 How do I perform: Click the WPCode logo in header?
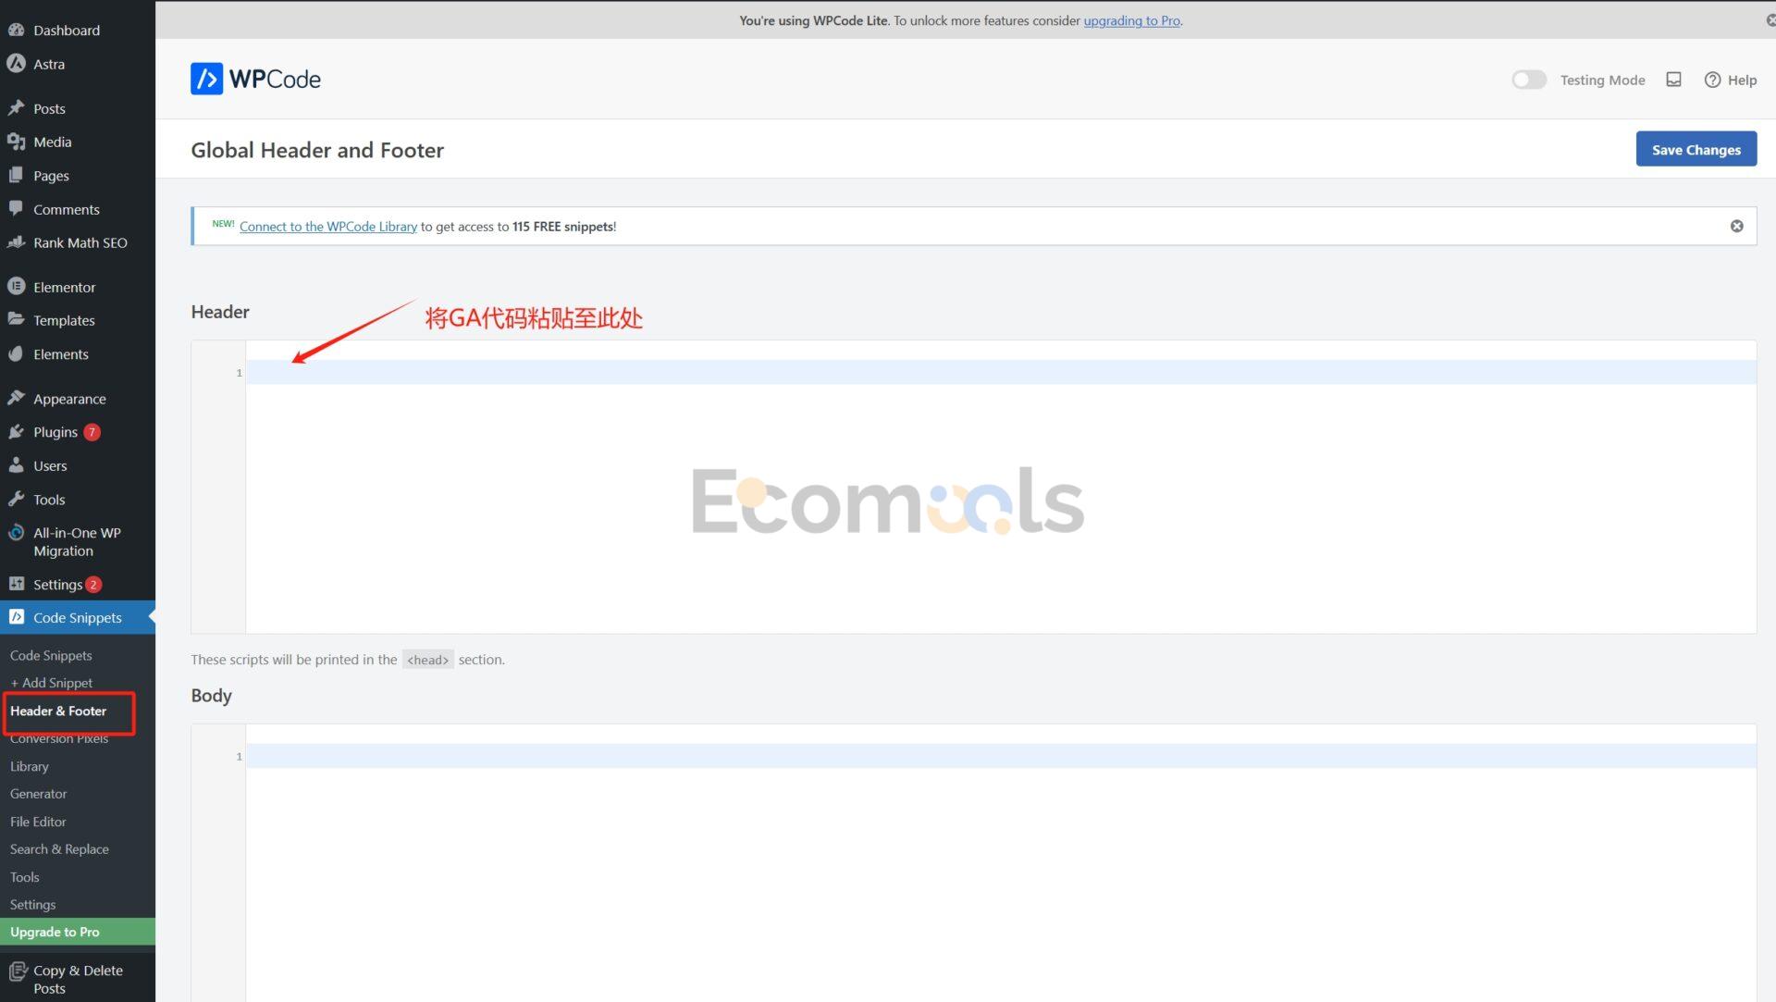(255, 79)
